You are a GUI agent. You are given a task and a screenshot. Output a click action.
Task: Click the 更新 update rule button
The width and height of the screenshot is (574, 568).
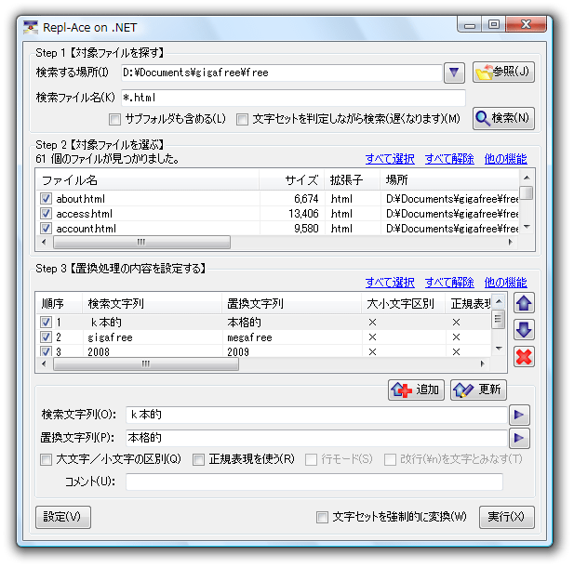[x=478, y=390]
